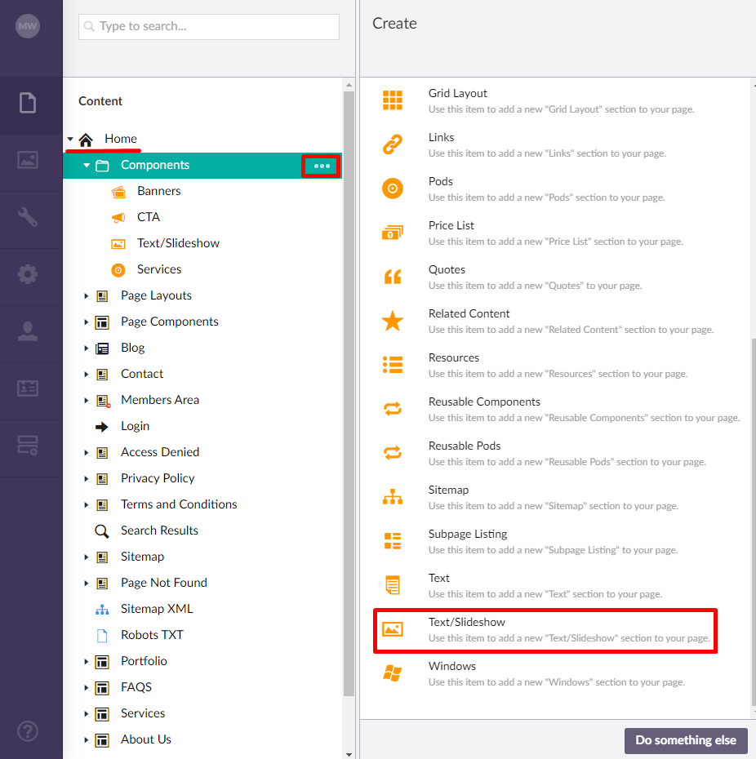Choose Text/Slideshow in Create list
This screenshot has height=759, width=756.
coord(545,630)
